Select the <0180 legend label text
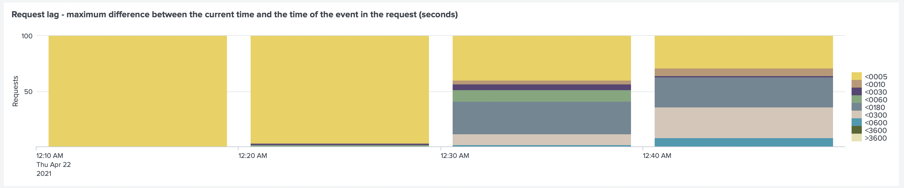This screenshot has height=188, width=904. coord(875,107)
